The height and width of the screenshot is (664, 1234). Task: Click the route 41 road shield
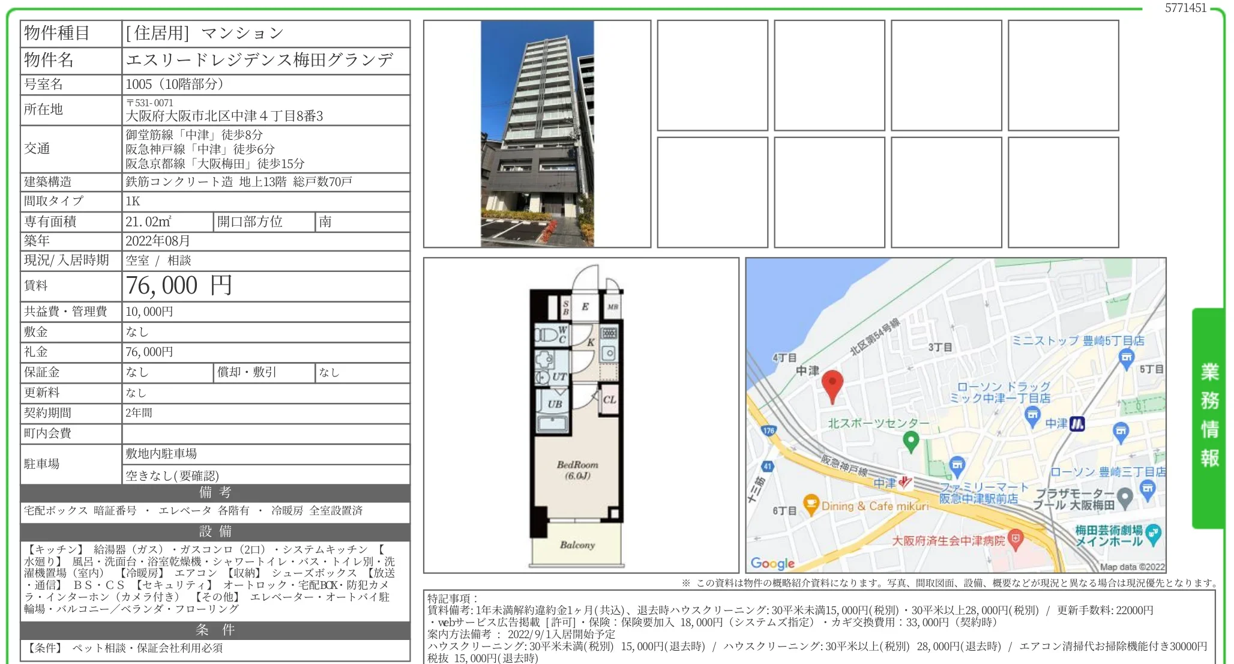tap(767, 466)
